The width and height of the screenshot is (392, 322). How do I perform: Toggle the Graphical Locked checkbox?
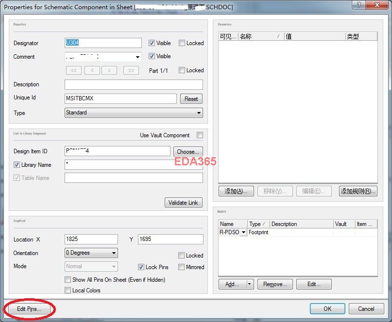181,256
